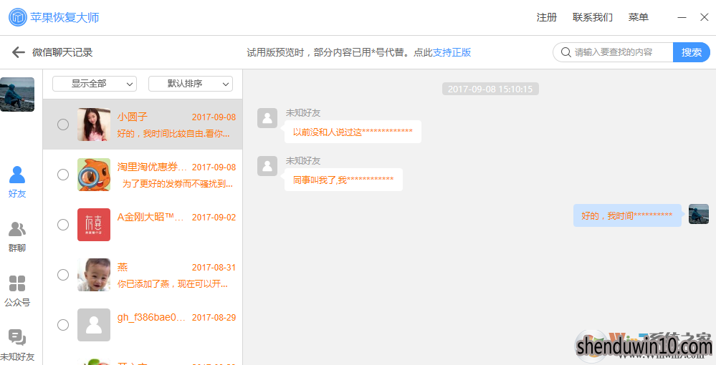The image size is (716, 365).
Task: Select gh_f386bae0 conversation name
Action: click(x=152, y=318)
